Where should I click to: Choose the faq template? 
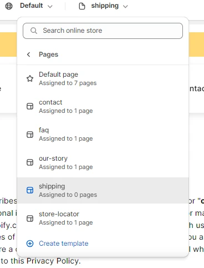(x=103, y=135)
